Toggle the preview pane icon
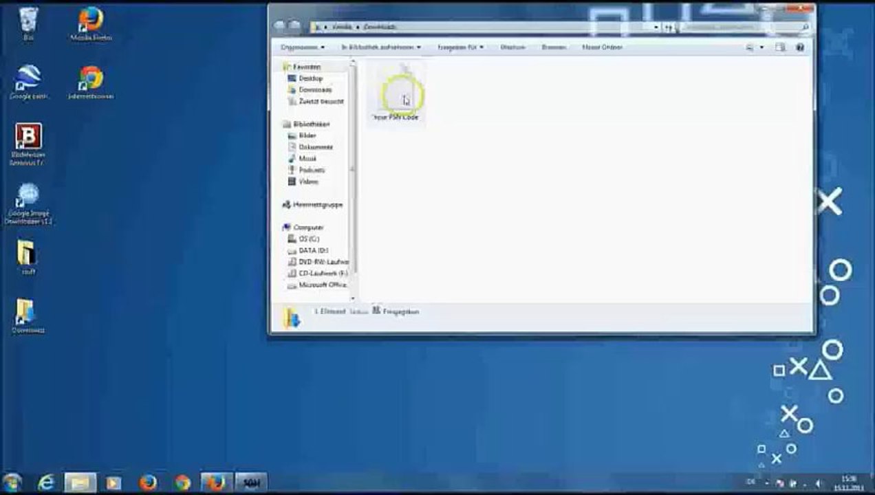The height and width of the screenshot is (495, 875). 780,47
